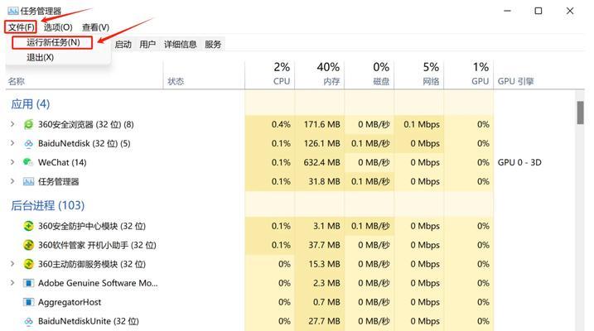This screenshot has height=331, width=594.
Task: Expand the 360安全浏览器 process group
Action: 12,124
